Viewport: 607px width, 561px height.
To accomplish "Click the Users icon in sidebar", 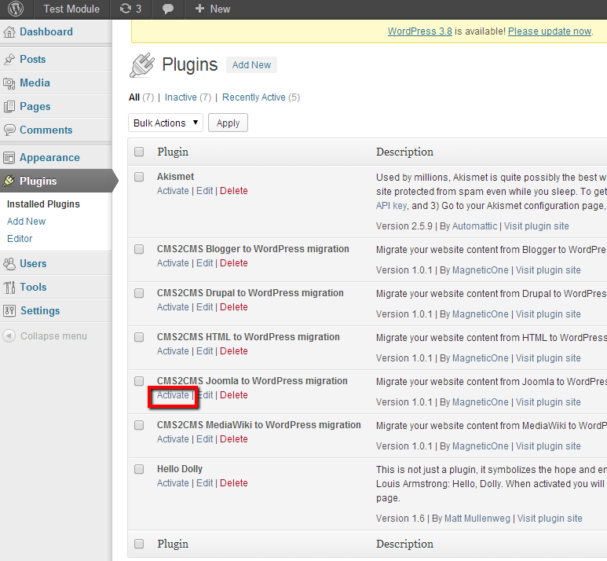I will [x=9, y=263].
